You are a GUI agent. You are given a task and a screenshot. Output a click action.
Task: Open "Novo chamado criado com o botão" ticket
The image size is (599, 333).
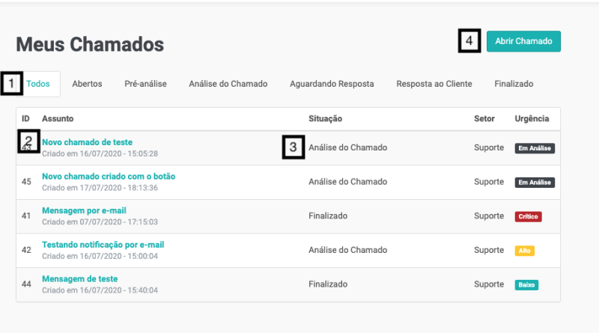coord(109,177)
